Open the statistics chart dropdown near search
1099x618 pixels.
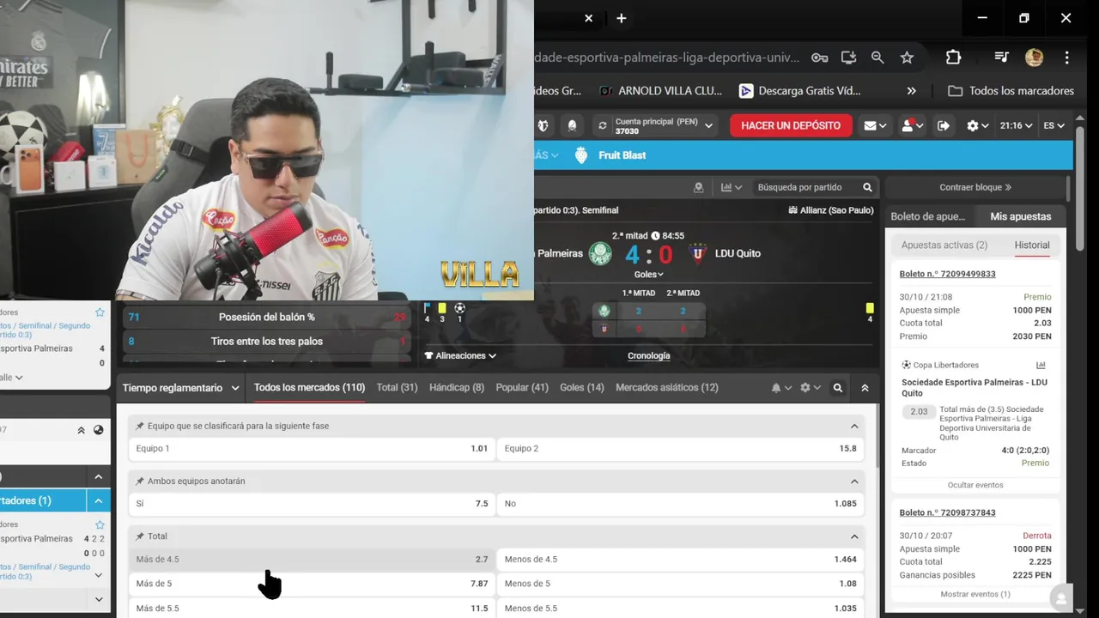pos(732,187)
